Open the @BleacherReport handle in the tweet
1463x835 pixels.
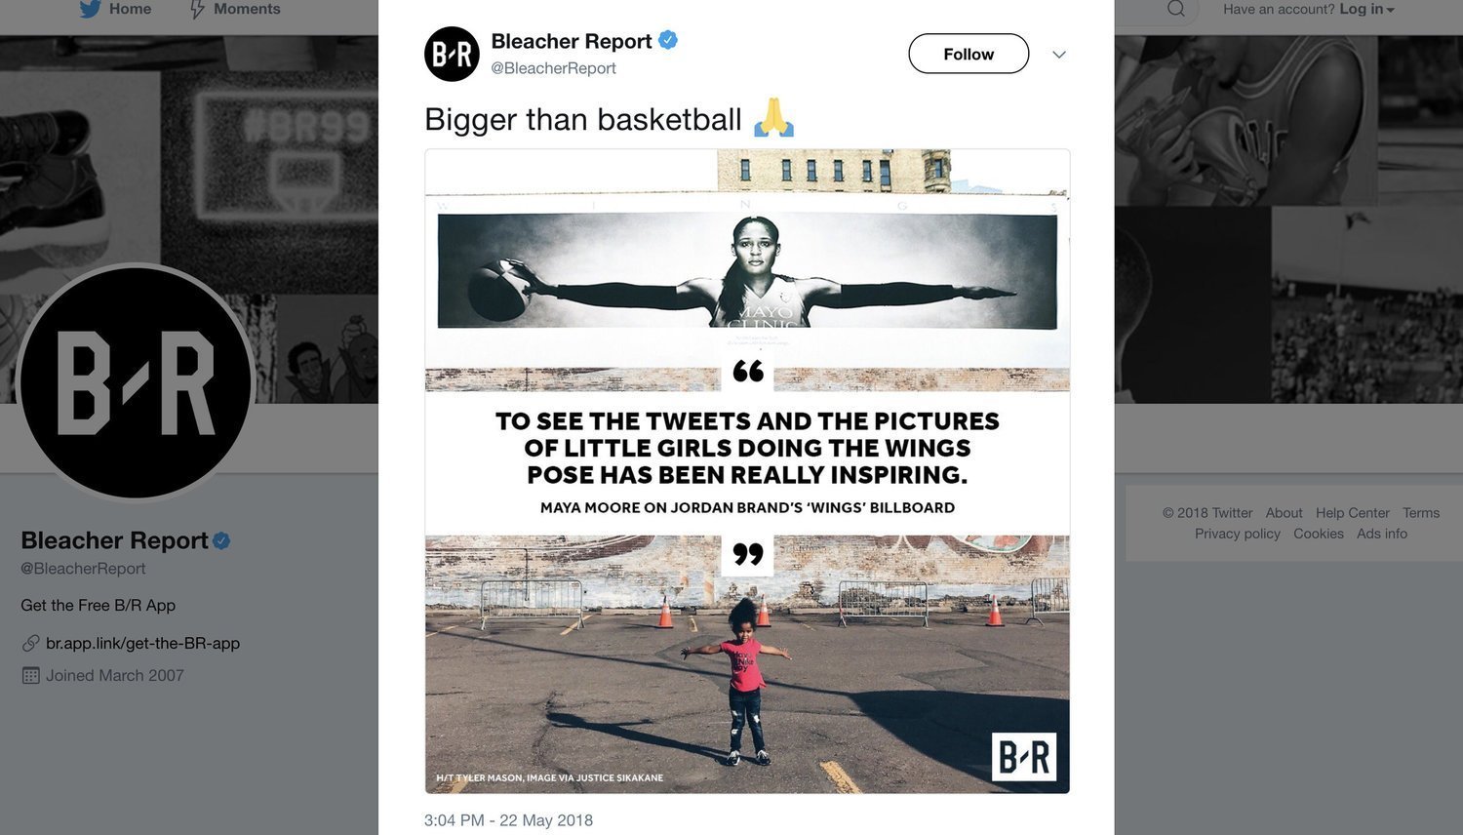click(x=553, y=68)
